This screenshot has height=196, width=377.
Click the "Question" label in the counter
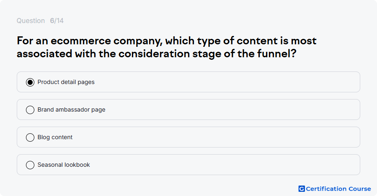tap(31, 21)
